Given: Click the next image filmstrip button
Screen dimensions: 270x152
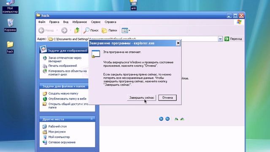Looking at the screenshot, I should 167,119.
